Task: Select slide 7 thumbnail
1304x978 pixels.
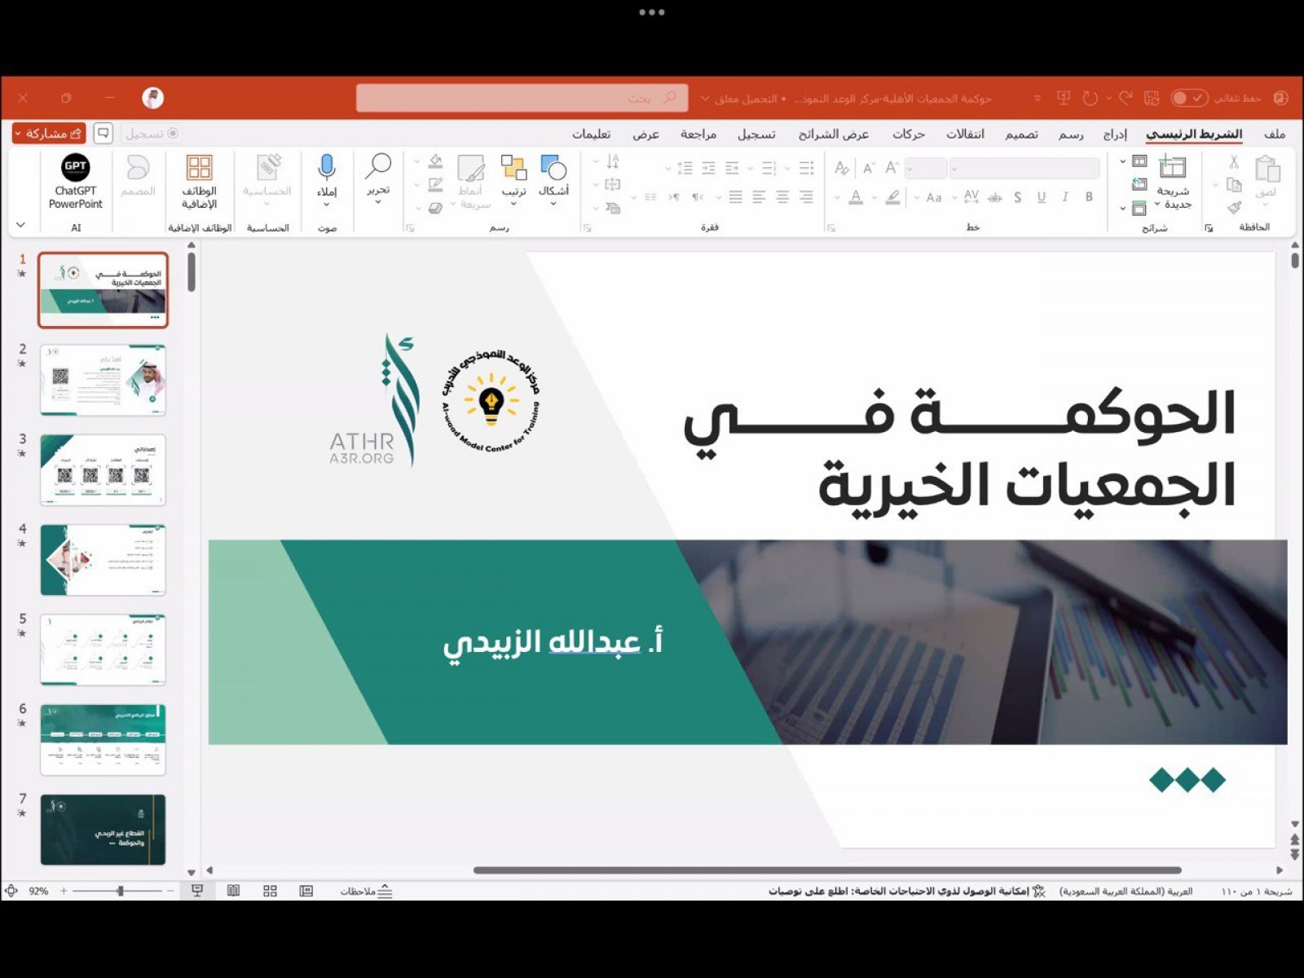Action: click(x=103, y=830)
